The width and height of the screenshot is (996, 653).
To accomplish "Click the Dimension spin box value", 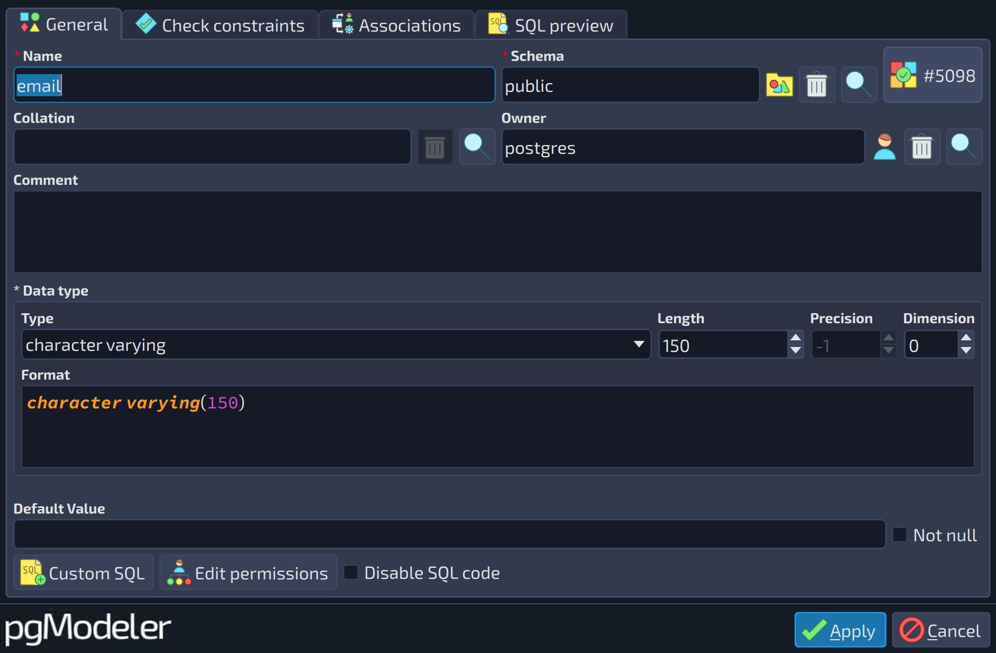I will point(932,345).
